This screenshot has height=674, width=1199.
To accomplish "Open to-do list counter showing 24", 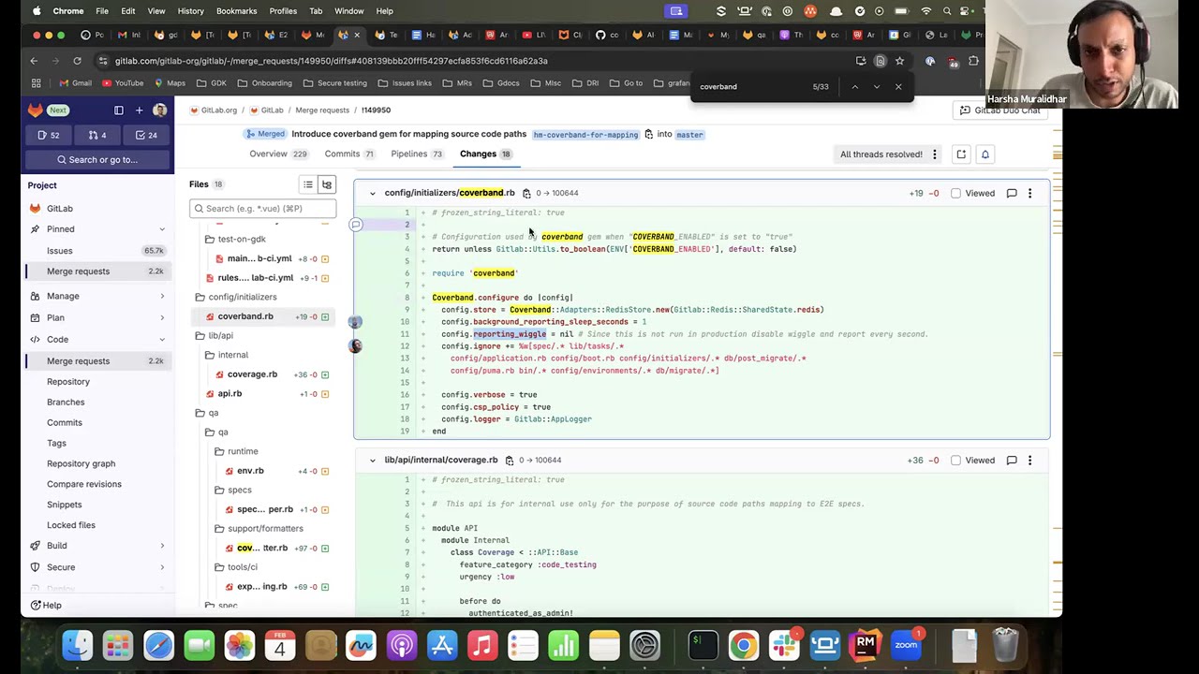I will point(146,135).
